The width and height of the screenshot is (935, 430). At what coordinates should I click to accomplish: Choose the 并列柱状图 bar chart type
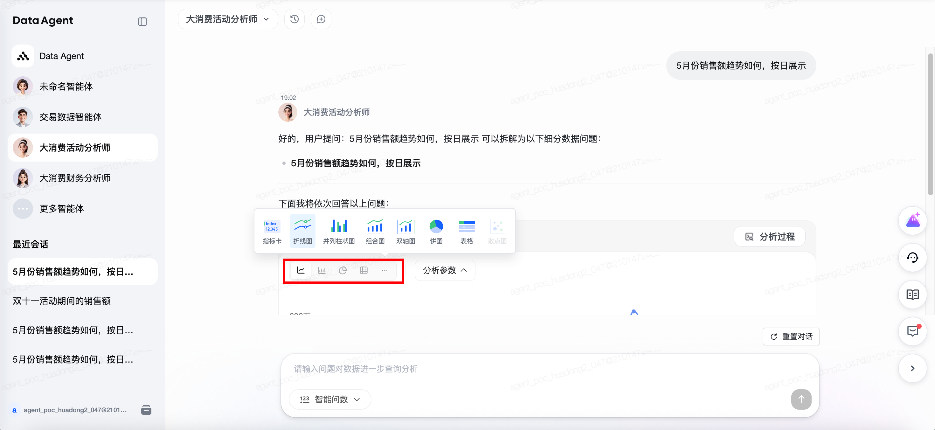(x=339, y=231)
